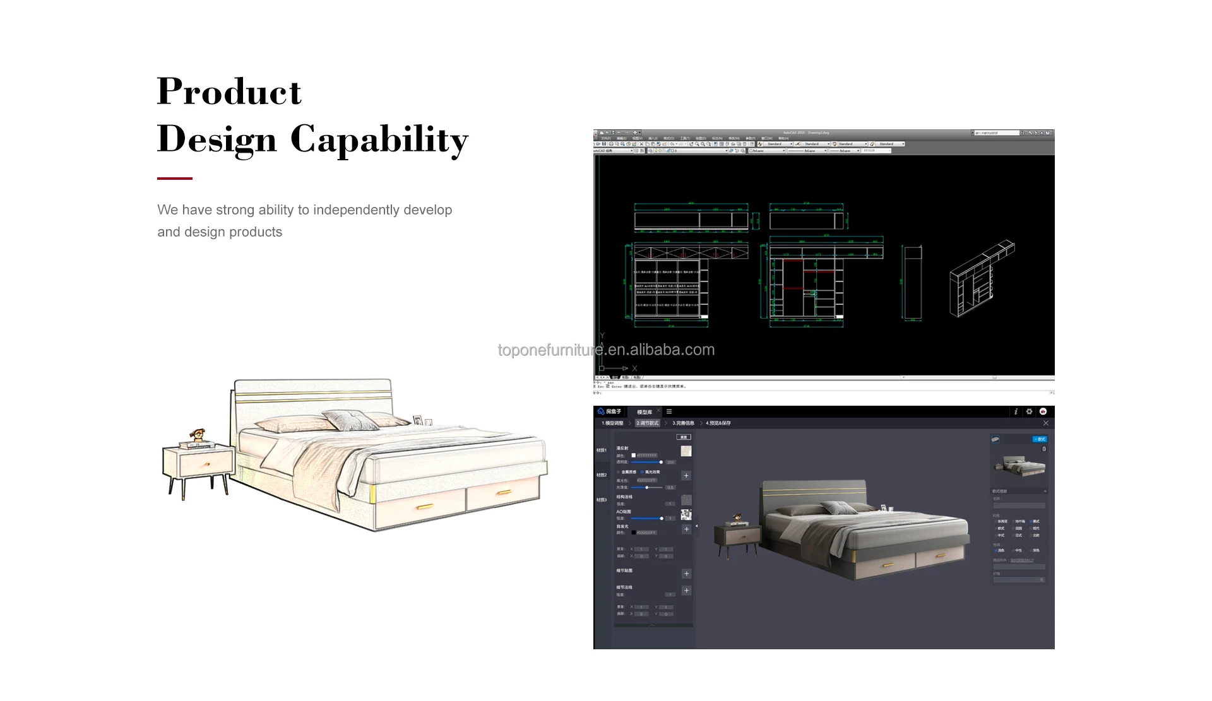Click the user avatar icon

click(1043, 411)
